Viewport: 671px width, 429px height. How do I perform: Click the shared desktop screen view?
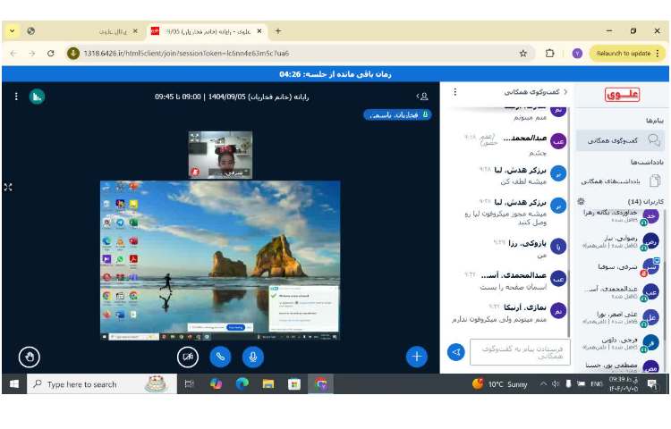(220, 261)
